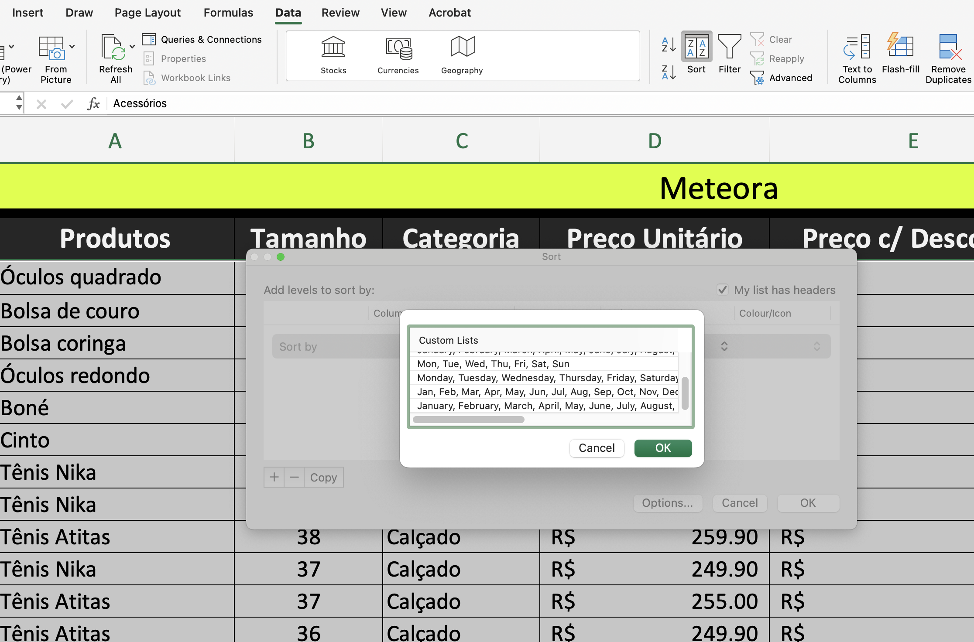Switch to Page Layout tab
This screenshot has width=974, height=642.
(x=147, y=13)
